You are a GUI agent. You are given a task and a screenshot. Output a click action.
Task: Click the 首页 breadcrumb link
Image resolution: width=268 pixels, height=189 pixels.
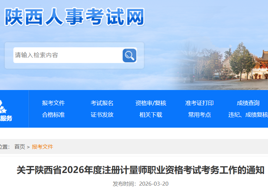coord(20,147)
